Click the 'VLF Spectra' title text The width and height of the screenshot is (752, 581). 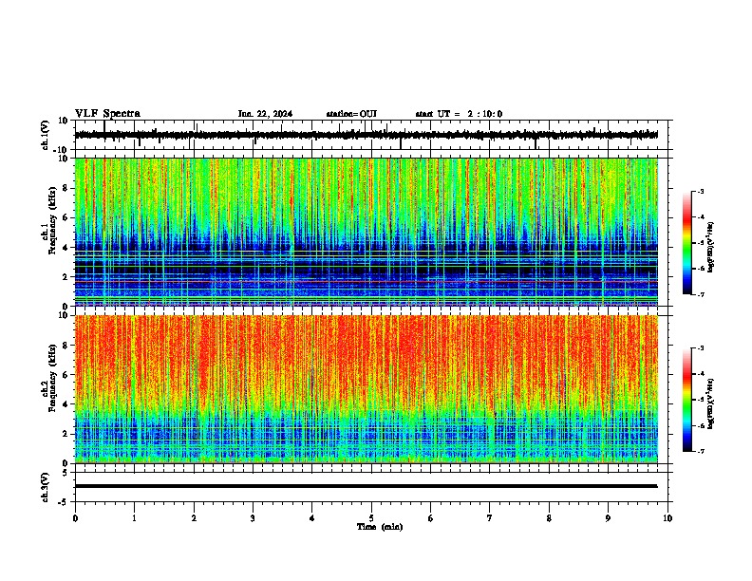click(x=107, y=113)
